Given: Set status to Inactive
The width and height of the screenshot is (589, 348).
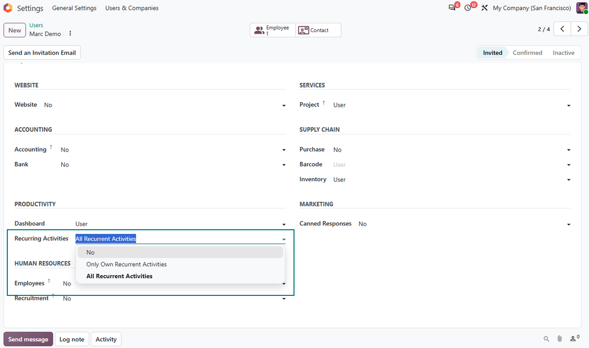Looking at the screenshot, I should (x=563, y=53).
